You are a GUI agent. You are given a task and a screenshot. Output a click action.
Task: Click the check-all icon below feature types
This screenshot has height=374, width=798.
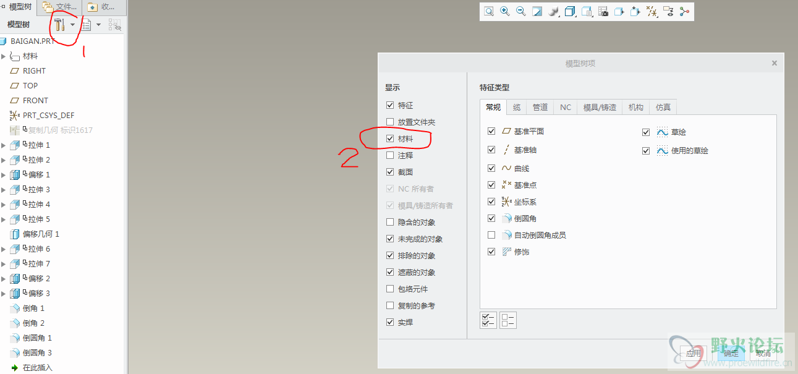point(488,320)
